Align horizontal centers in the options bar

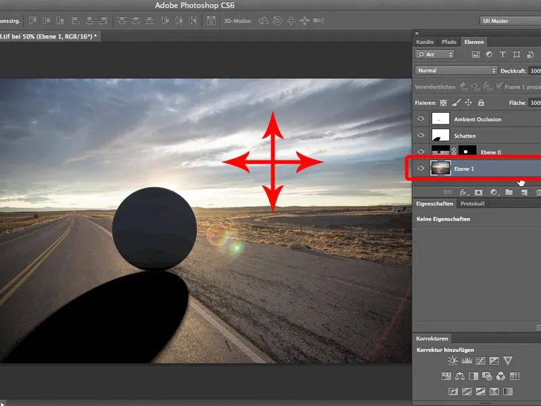tap(89, 21)
